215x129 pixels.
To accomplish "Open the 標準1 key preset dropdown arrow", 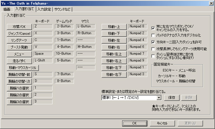I will click(x=159, y=98).
